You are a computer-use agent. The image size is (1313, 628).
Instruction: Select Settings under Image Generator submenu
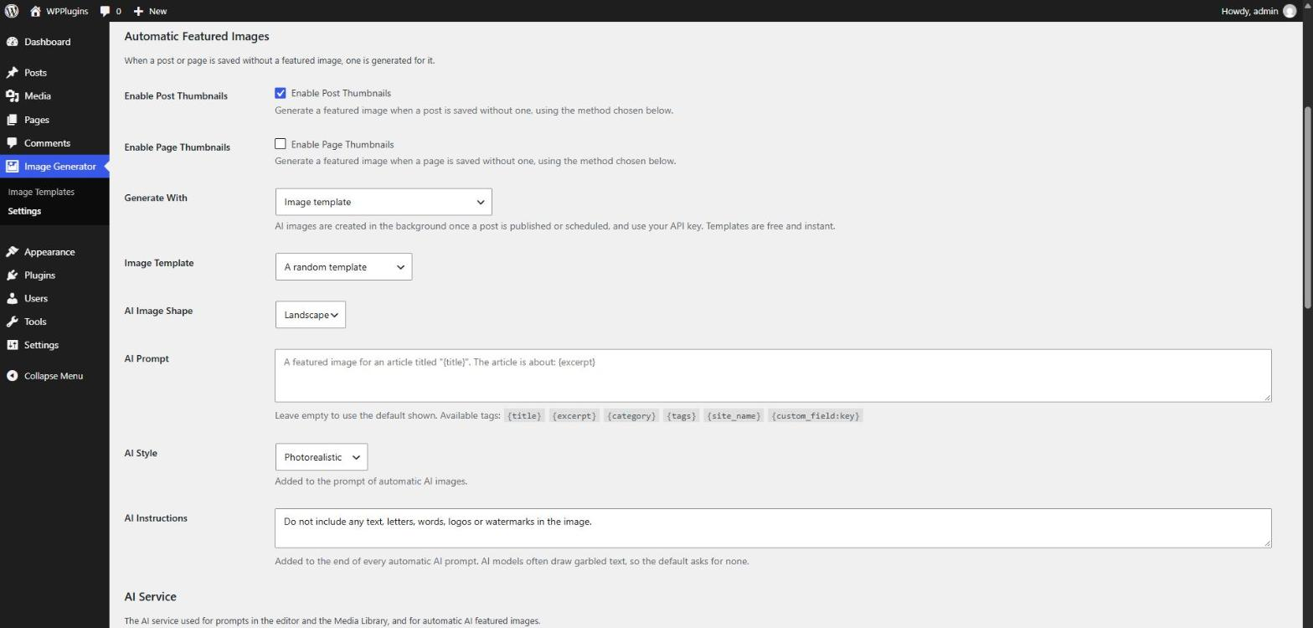24,211
